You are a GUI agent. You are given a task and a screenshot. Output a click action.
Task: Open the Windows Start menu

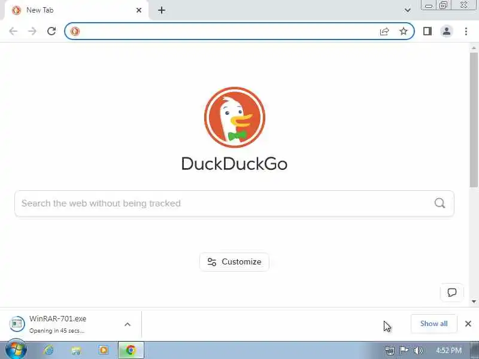click(x=16, y=350)
